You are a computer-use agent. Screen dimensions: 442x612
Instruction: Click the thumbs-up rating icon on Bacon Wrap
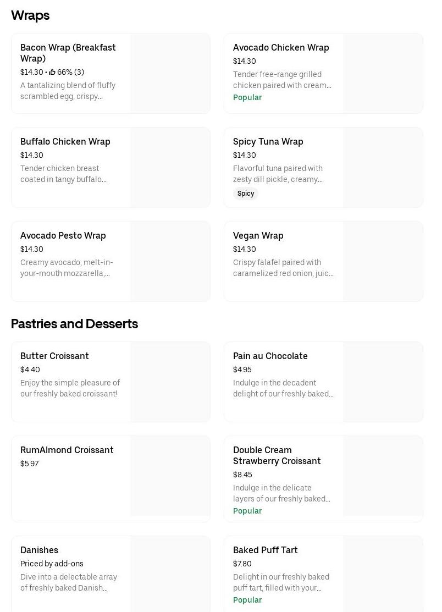point(52,72)
